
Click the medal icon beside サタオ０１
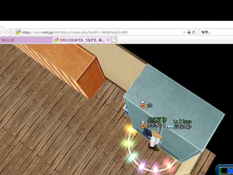point(143,125)
